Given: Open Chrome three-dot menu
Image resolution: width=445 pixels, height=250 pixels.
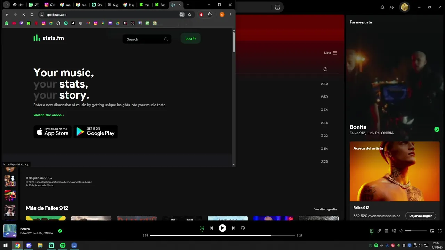Looking at the screenshot, I should (230, 15).
